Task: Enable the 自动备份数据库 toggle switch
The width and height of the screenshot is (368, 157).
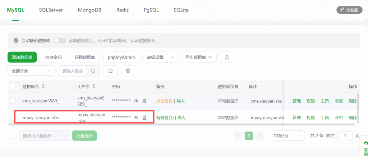Action: [60, 41]
